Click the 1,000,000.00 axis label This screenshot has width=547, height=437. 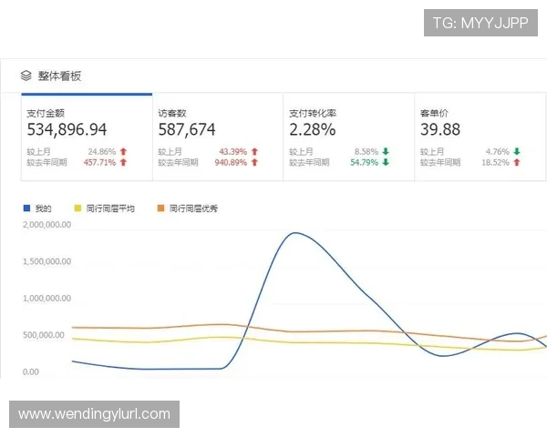coord(47,299)
